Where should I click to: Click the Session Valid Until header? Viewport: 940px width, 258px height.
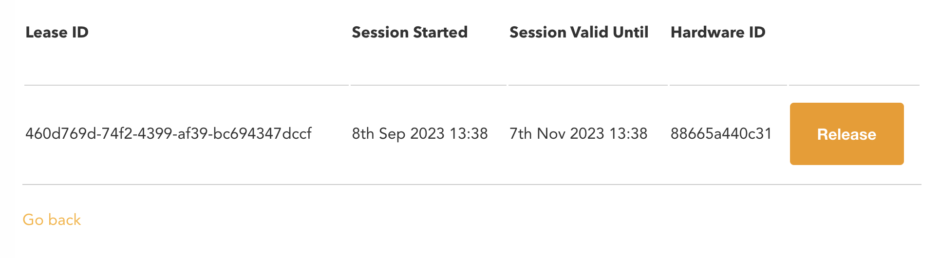pos(579,33)
